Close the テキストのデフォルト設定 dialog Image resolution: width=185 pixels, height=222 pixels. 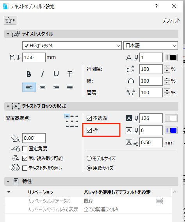[174, 6]
